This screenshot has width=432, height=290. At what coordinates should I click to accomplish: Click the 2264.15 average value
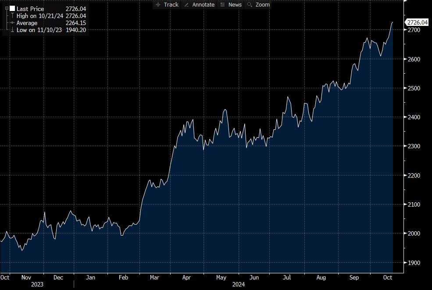pyautogui.click(x=76, y=23)
